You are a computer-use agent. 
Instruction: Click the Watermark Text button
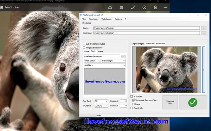(170, 102)
